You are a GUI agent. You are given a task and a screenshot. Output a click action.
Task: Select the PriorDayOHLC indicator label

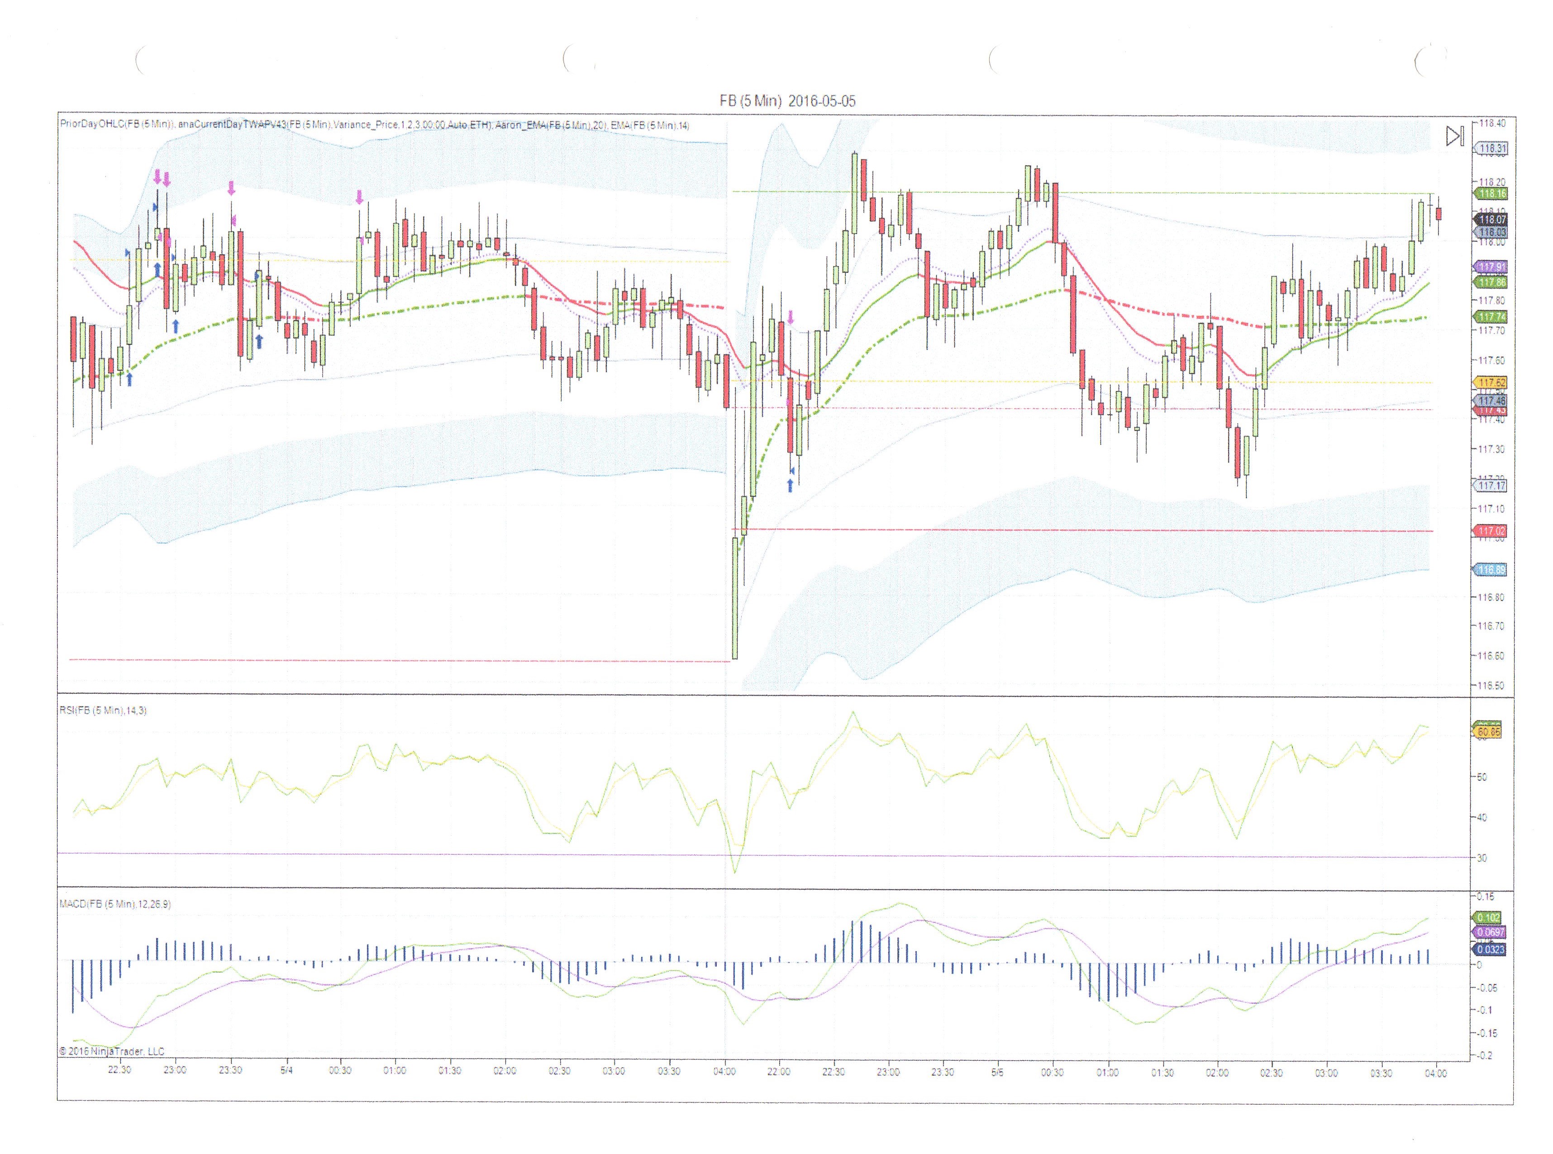click(x=117, y=125)
